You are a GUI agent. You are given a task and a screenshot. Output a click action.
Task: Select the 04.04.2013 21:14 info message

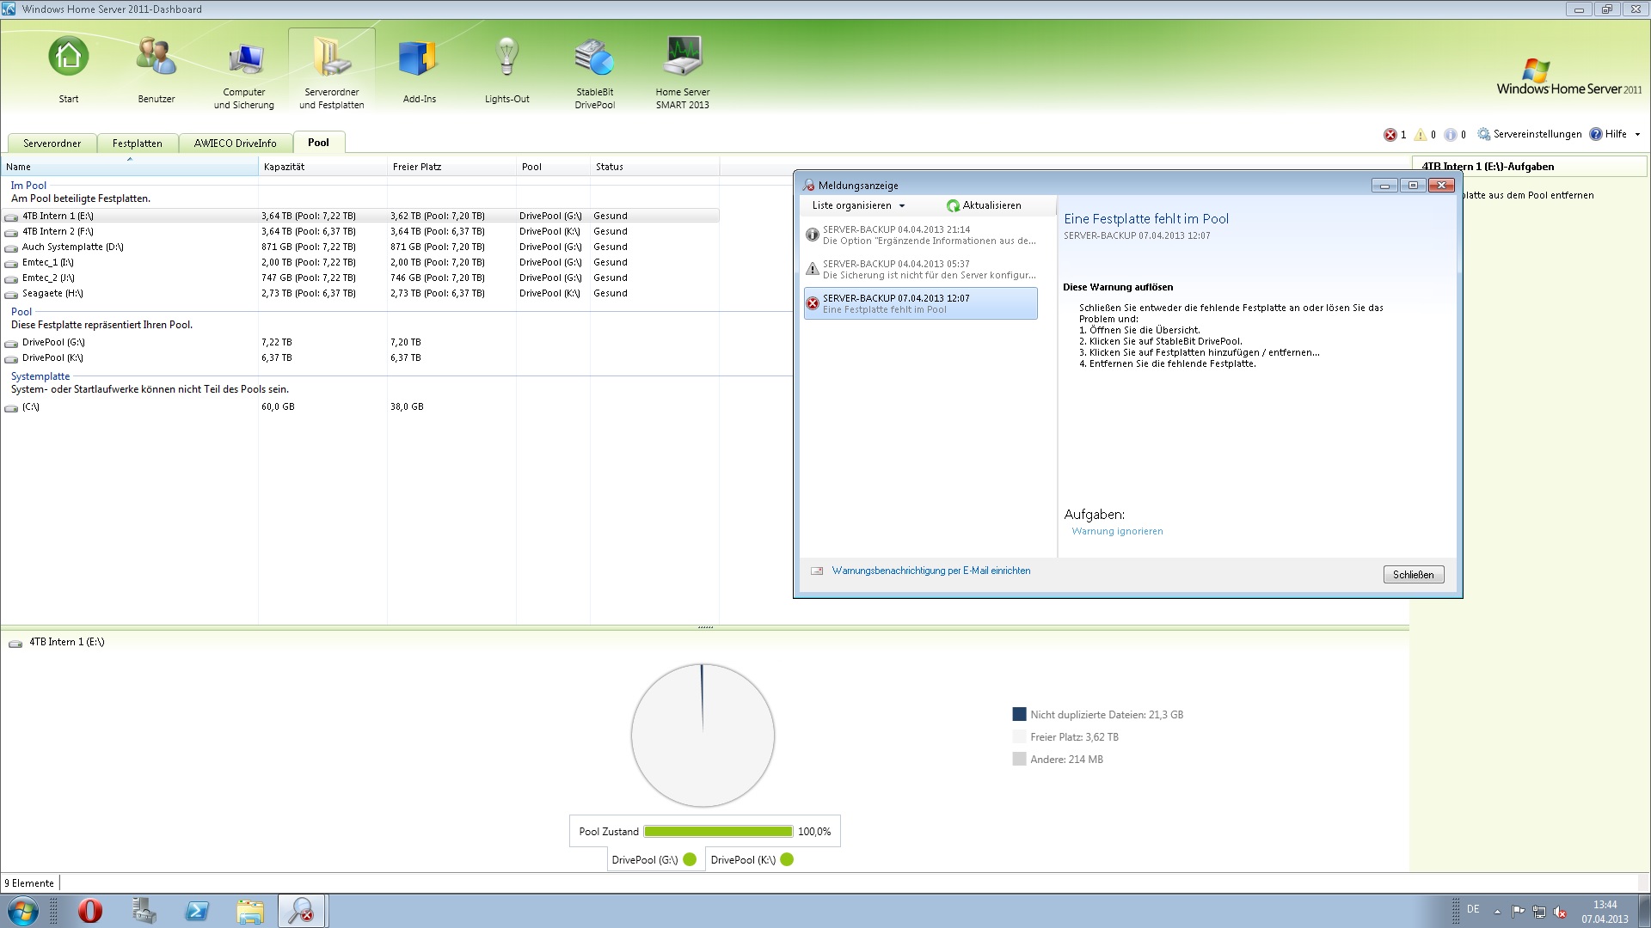pos(920,235)
